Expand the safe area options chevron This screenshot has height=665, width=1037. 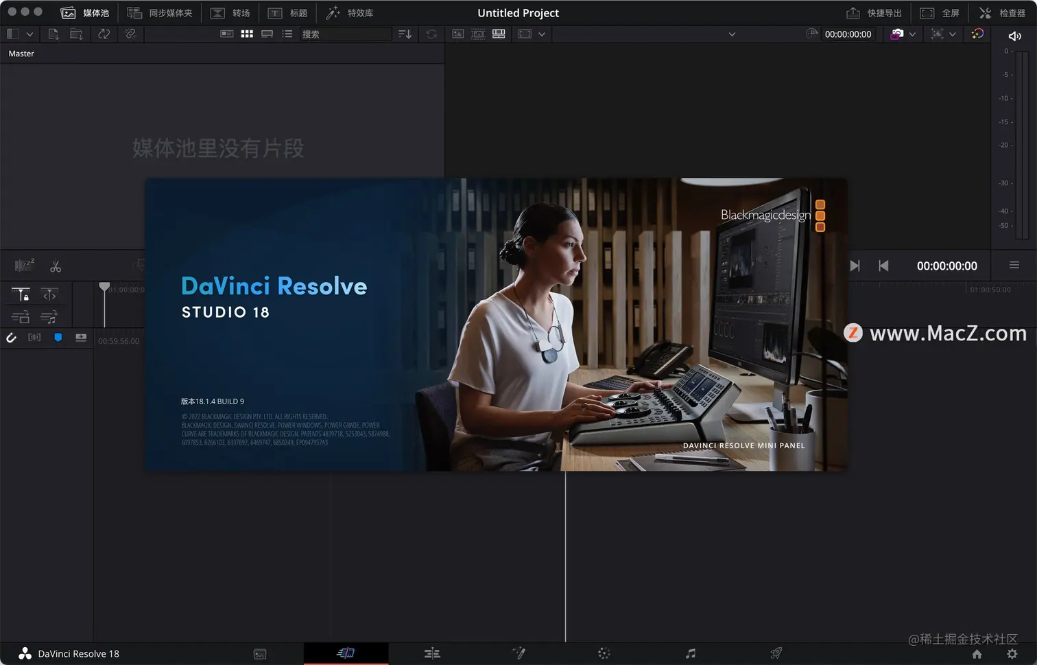(542, 34)
